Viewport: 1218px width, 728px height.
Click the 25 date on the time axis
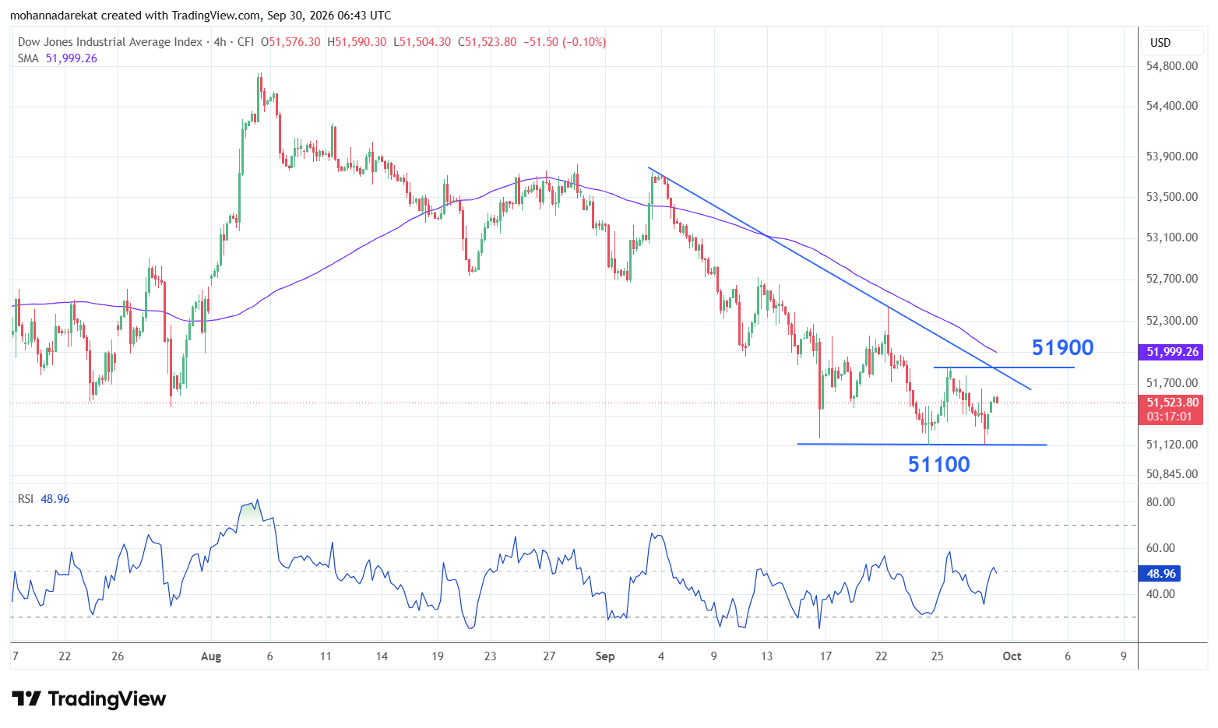click(x=938, y=656)
